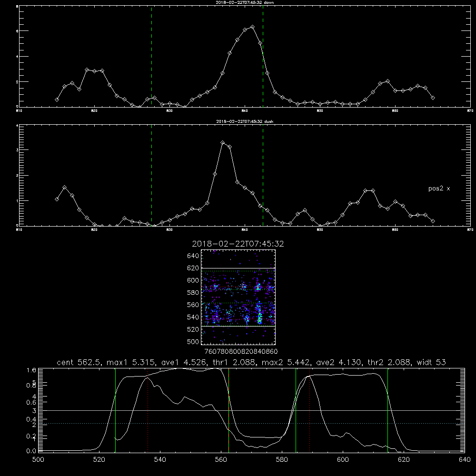Click the highest diamond marker of dusk curve
The height and width of the screenshot is (476, 476).
[222, 143]
